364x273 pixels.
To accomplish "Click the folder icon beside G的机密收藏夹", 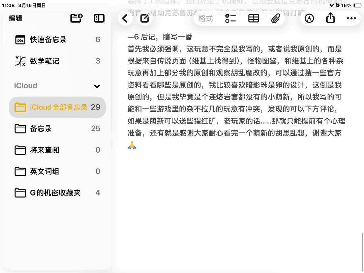I will [20, 193].
